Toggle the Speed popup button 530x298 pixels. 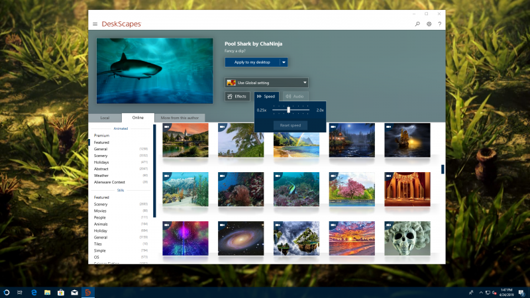pos(266,96)
